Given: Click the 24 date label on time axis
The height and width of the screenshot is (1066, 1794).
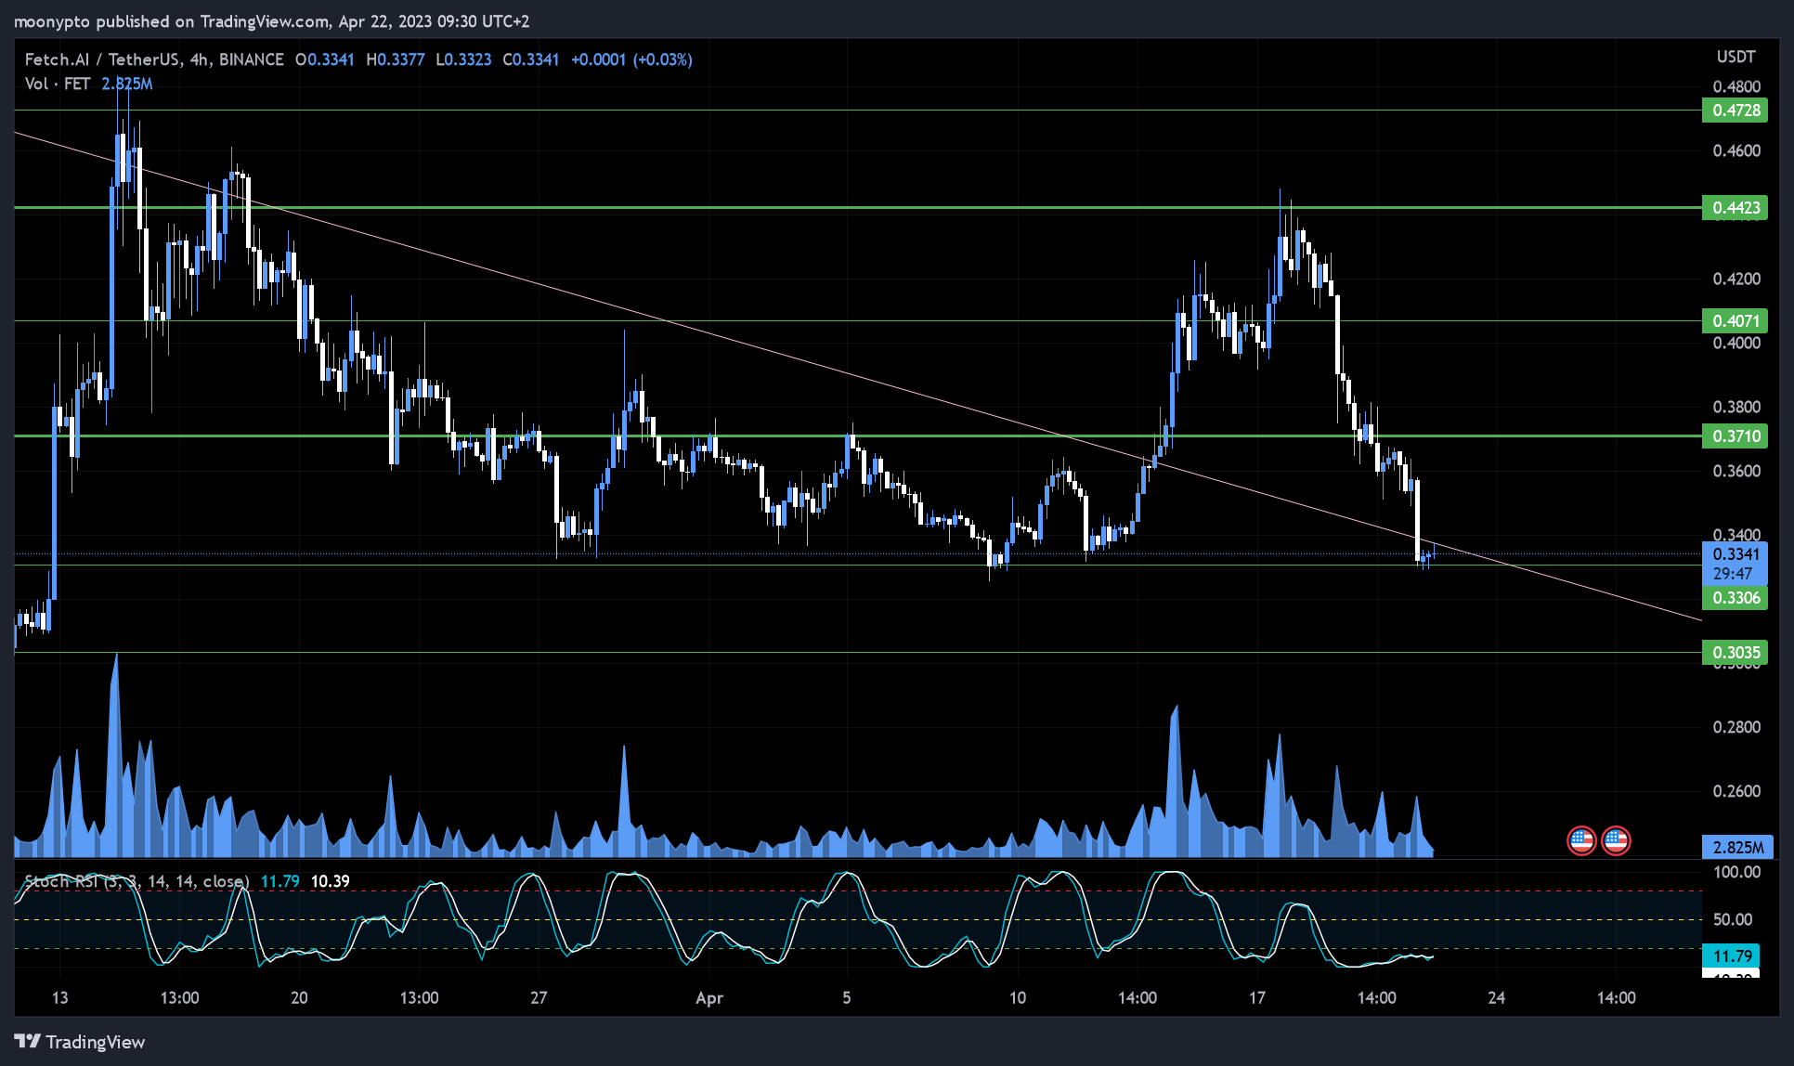Looking at the screenshot, I should tap(1496, 998).
